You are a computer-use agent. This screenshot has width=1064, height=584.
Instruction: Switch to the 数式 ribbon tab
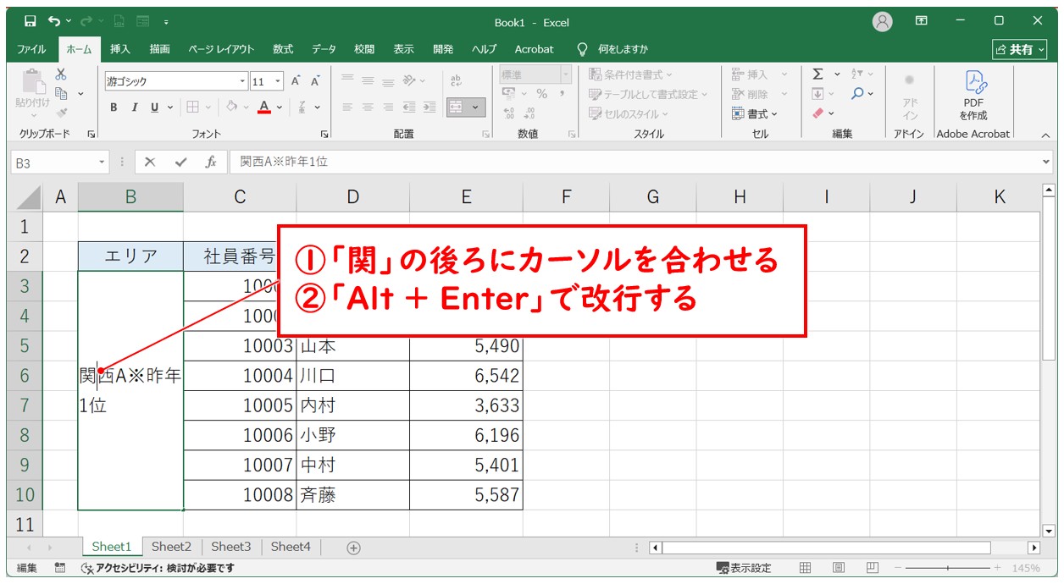(x=283, y=49)
